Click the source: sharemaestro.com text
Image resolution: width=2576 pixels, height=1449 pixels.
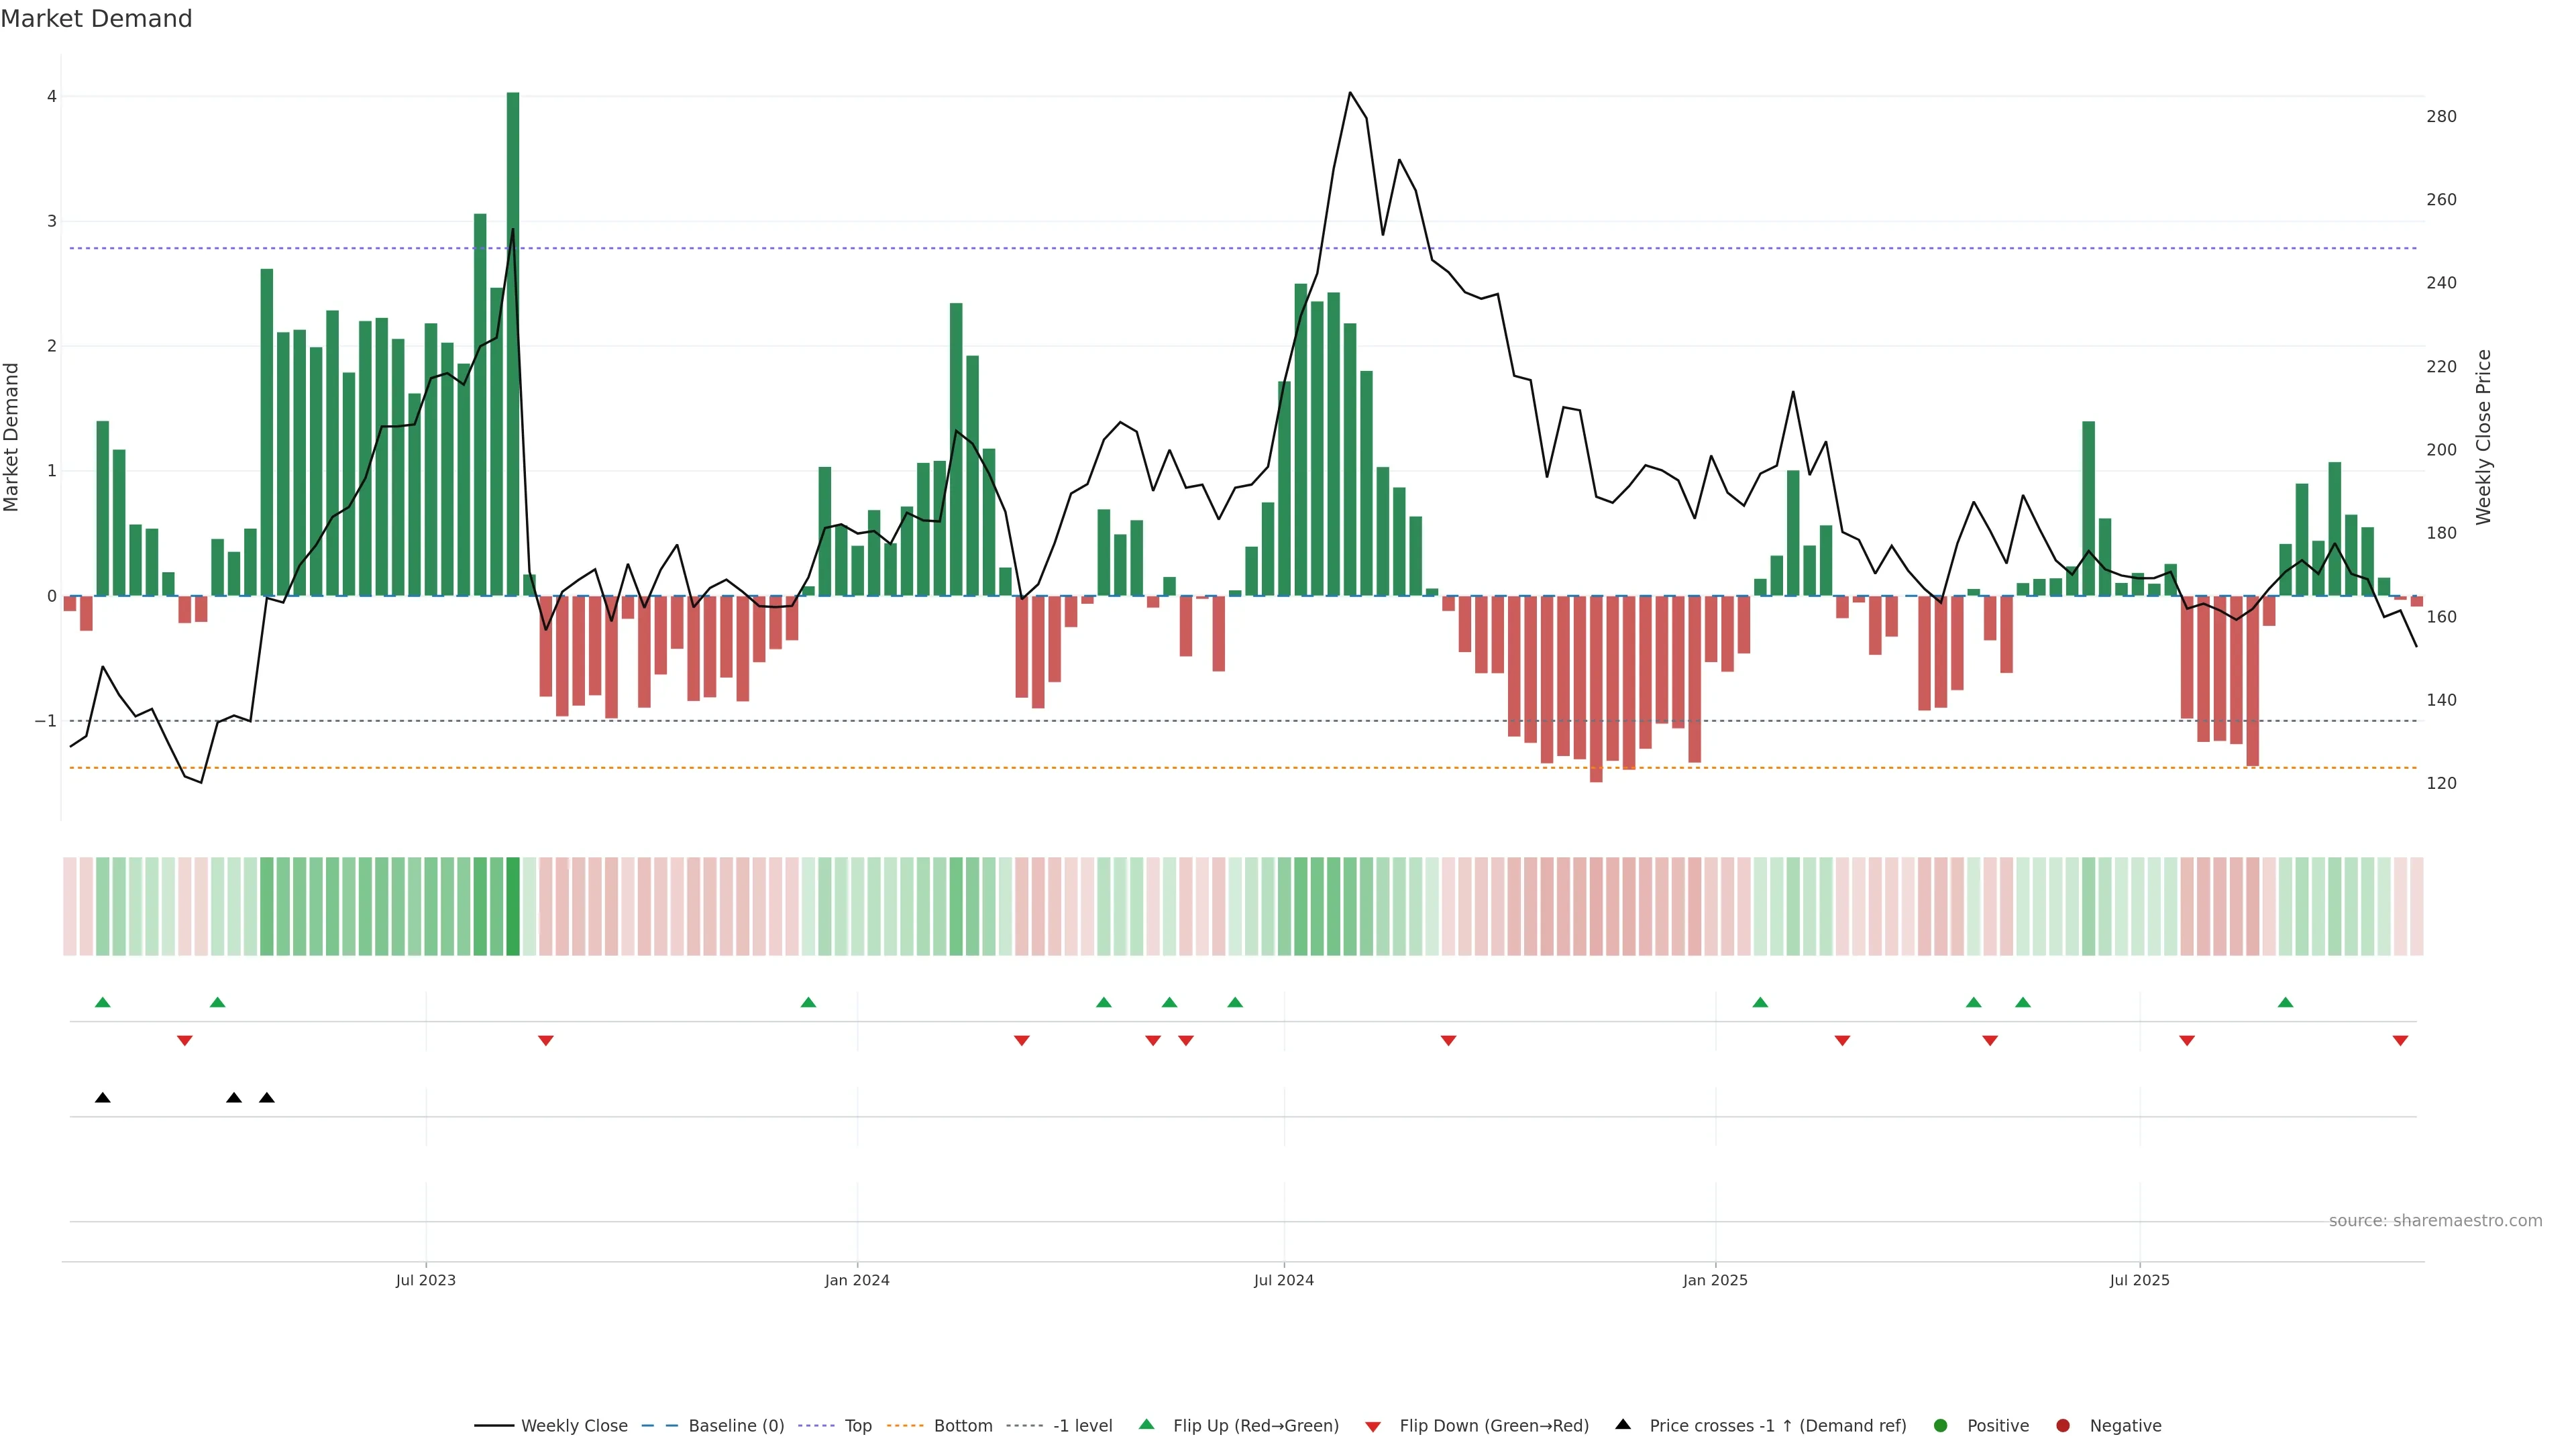click(x=2435, y=1220)
